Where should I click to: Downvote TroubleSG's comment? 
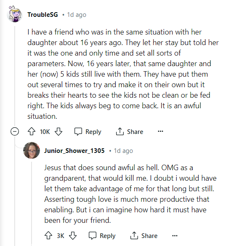58,131
